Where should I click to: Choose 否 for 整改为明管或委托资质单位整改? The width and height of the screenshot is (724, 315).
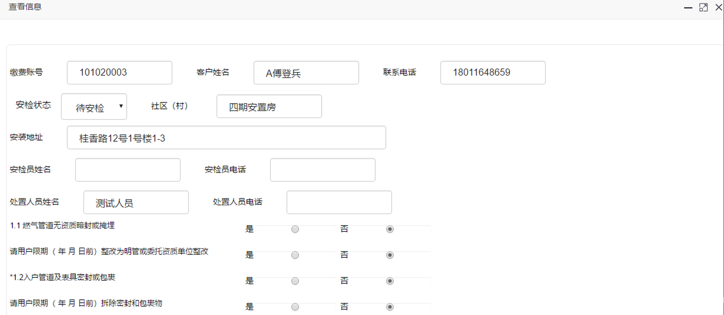pyautogui.click(x=390, y=255)
